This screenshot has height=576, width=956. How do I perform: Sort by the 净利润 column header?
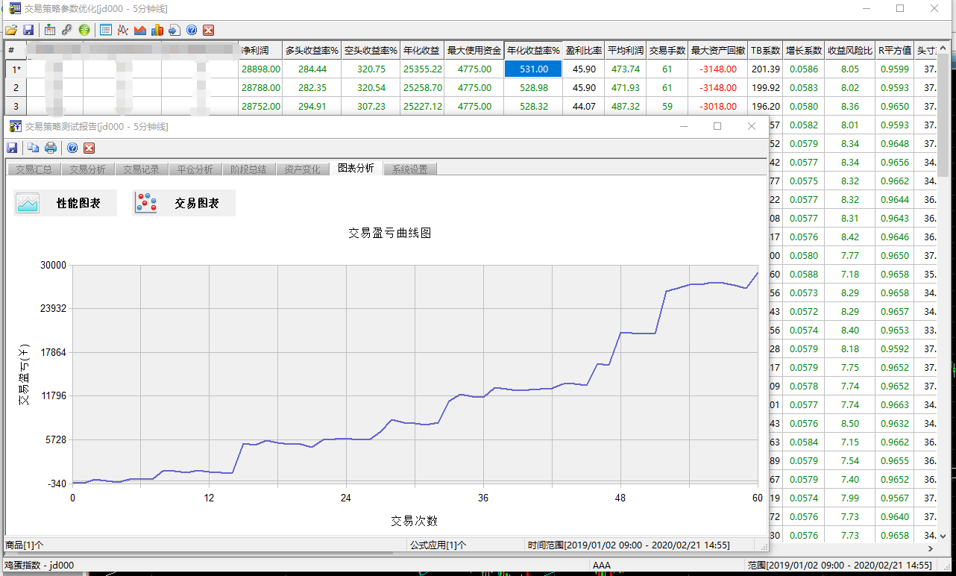pos(260,51)
